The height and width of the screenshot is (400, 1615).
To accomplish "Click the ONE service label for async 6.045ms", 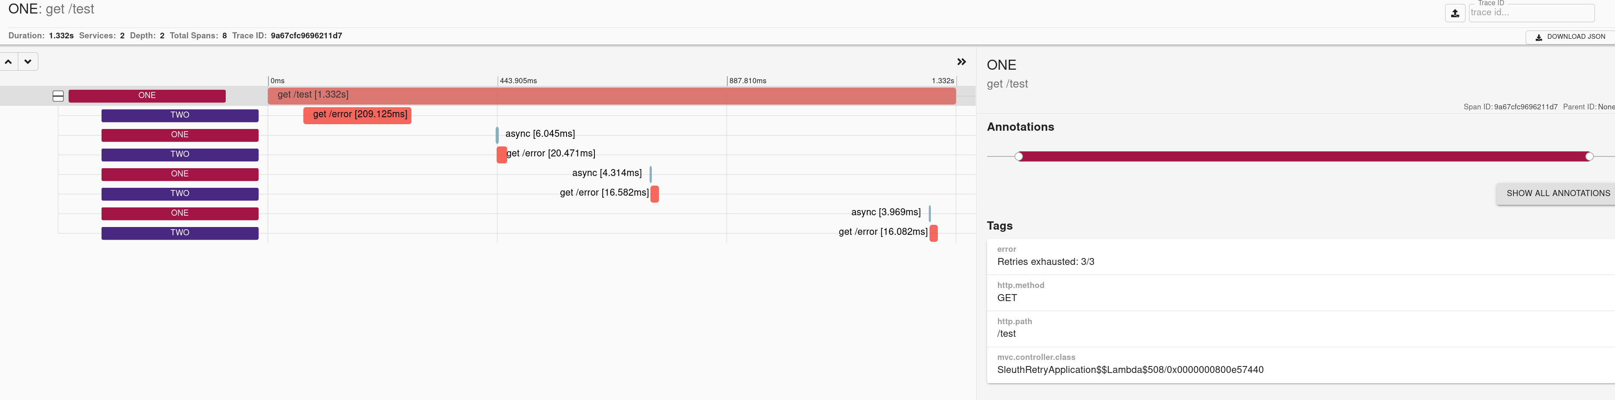I will pyautogui.click(x=180, y=135).
